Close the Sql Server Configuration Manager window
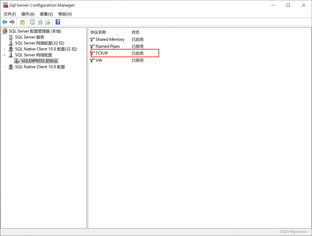The width and height of the screenshot is (312, 236). [304, 5]
